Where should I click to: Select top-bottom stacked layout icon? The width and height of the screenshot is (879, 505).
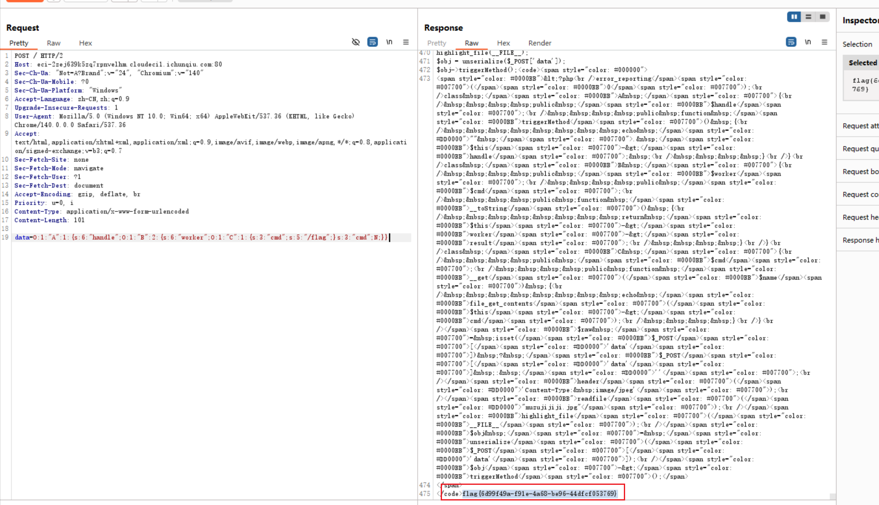point(808,16)
